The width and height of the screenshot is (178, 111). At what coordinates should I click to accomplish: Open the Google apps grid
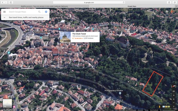point(167,12)
